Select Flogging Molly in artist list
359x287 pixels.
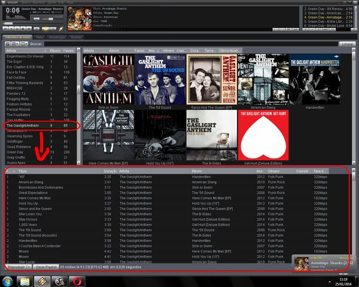pyautogui.click(x=41, y=99)
